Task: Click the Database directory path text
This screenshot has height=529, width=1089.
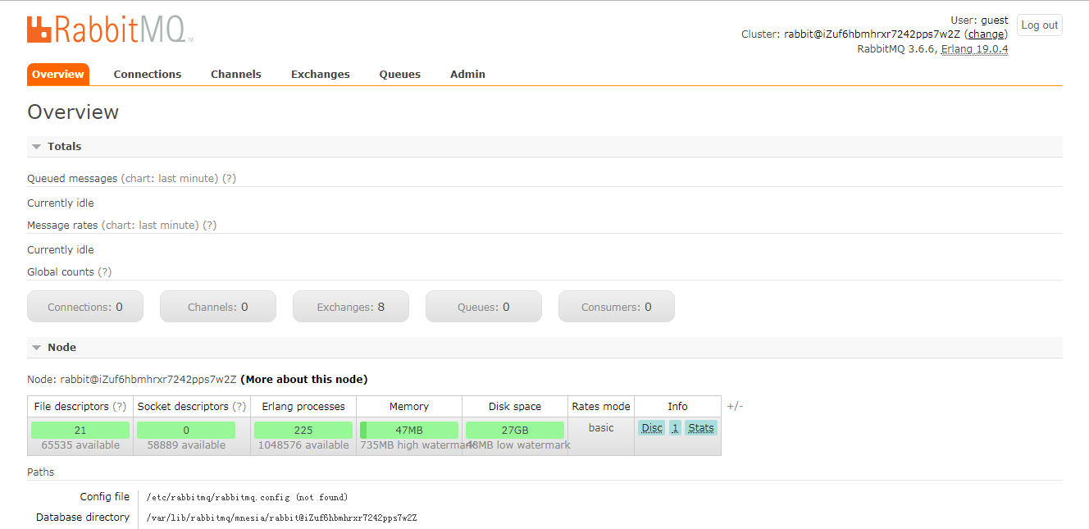Action: click(x=281, y=518)
